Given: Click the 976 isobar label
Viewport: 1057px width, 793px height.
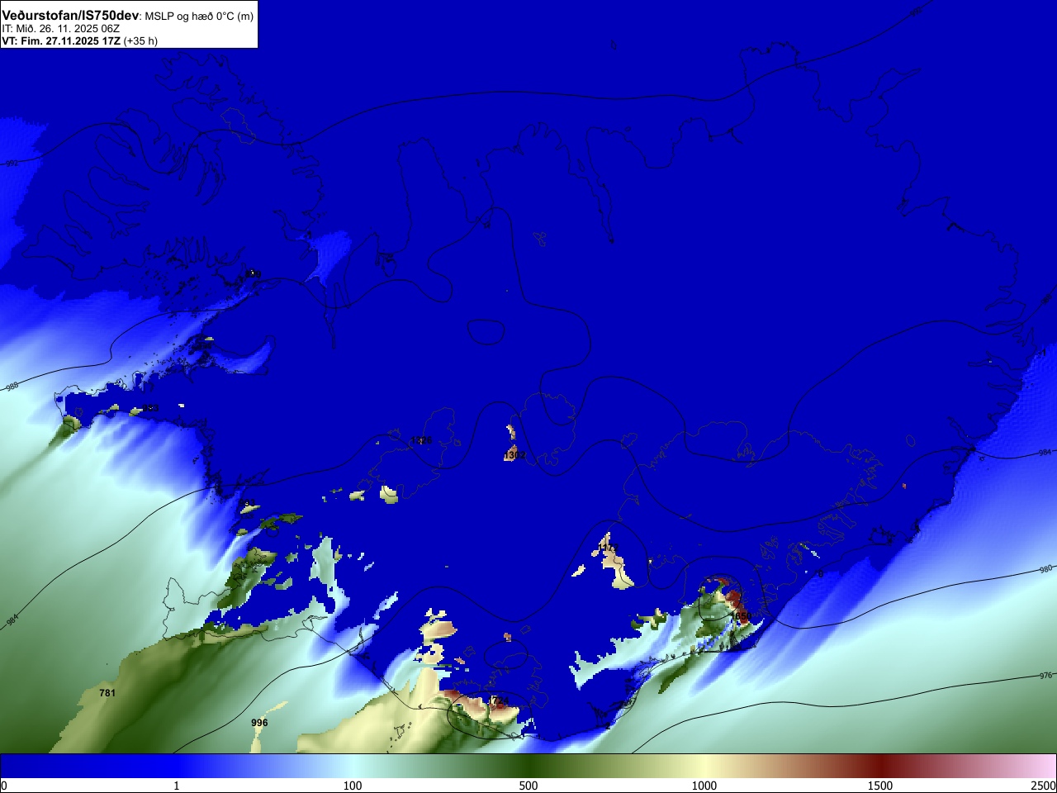Looking at the screenshot, I should coord(1045,676).
